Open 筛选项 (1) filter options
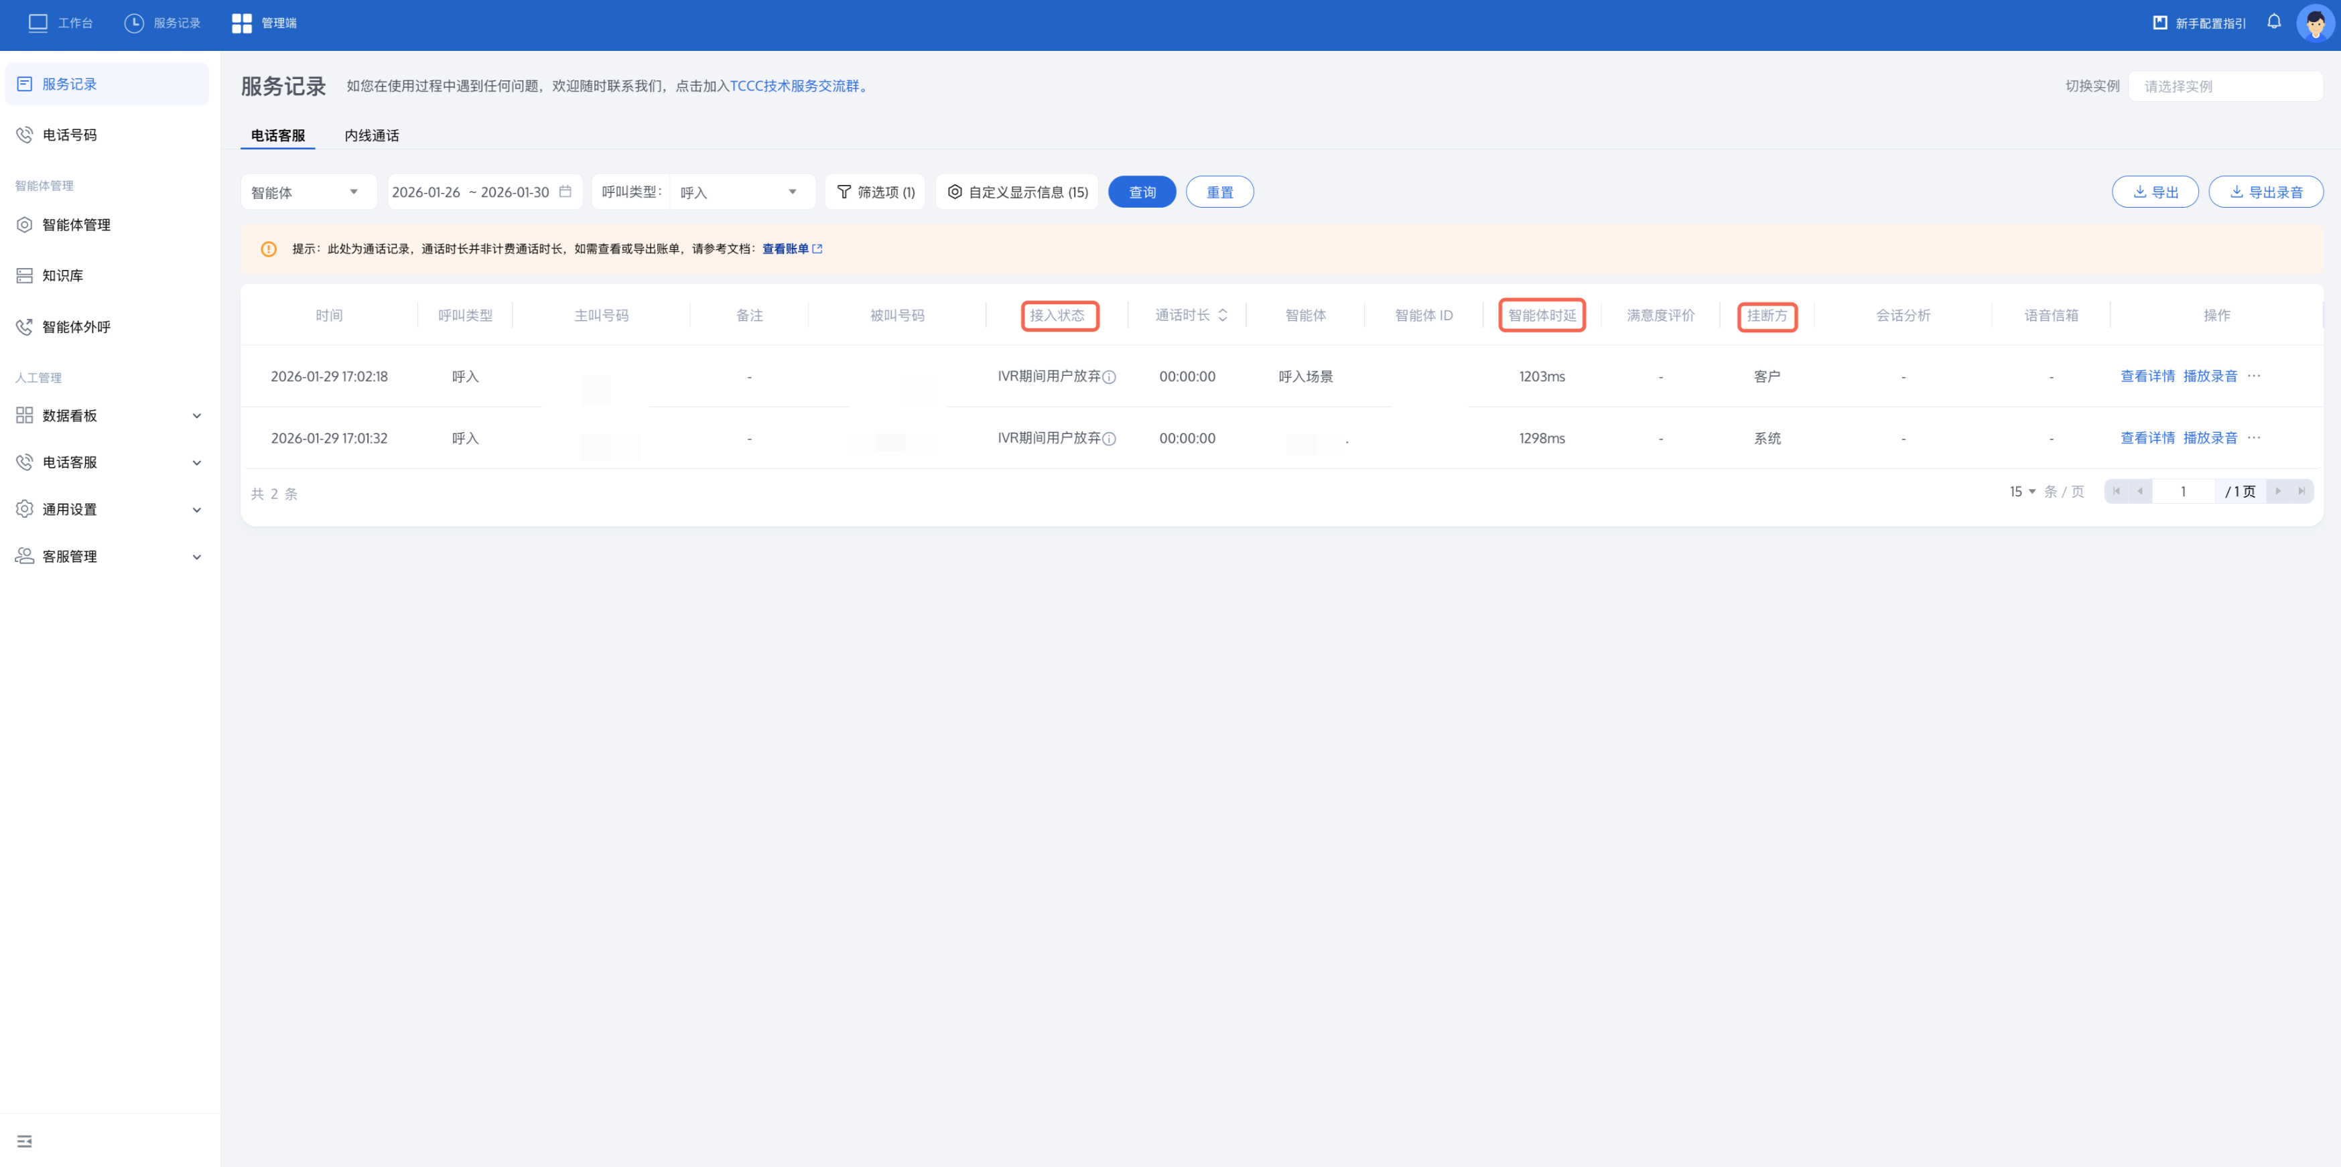2341x1167 pixels. tap(875, 192)
